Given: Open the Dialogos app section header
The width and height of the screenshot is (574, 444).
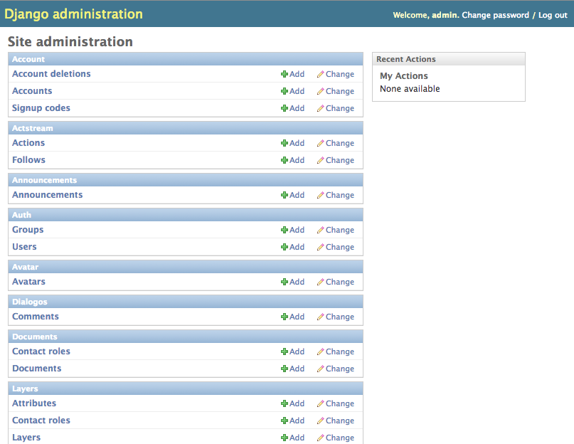Looking at the screenshot, I should pos(30,302).
